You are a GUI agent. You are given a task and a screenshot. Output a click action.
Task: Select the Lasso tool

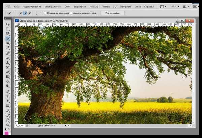[8, 34]
